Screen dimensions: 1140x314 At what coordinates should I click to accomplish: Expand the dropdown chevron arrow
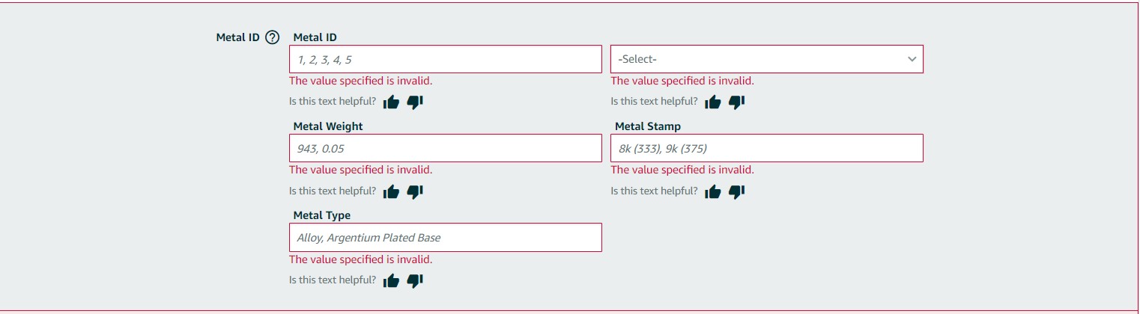[912, 59]
